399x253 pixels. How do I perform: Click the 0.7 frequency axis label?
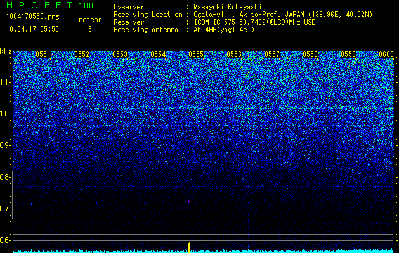click(x=4, y=209)
